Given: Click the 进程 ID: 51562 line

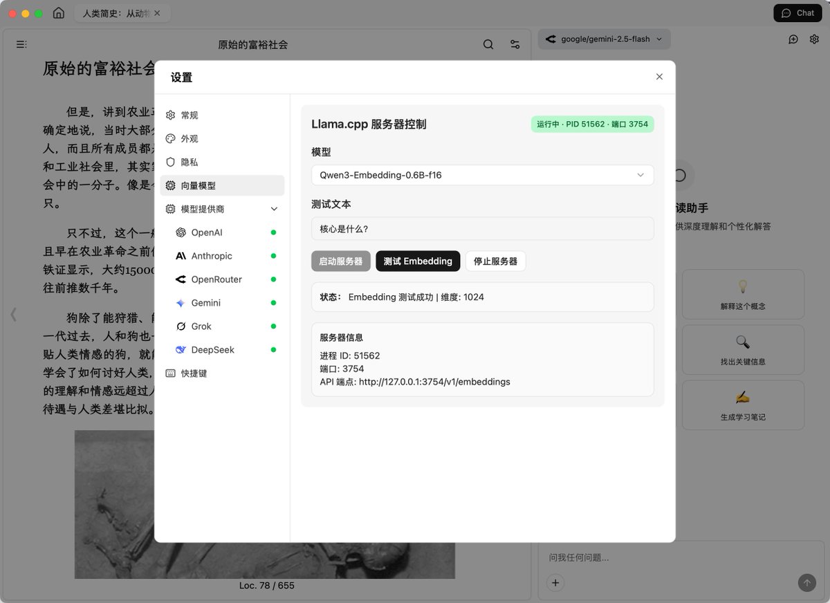Looking at the screenshot, I should pyautogui.click(x=350, y=356).
